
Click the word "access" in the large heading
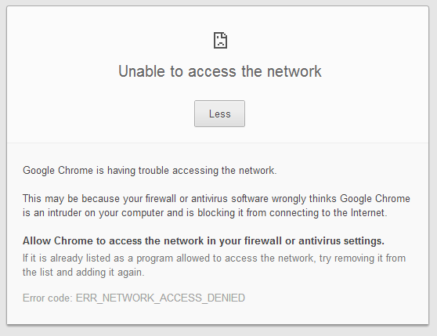coord(212,71)
